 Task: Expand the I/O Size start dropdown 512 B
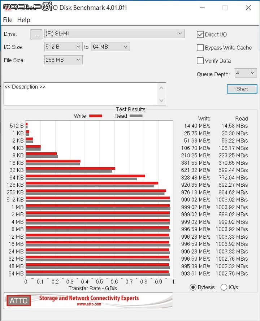tap(63, 47)
